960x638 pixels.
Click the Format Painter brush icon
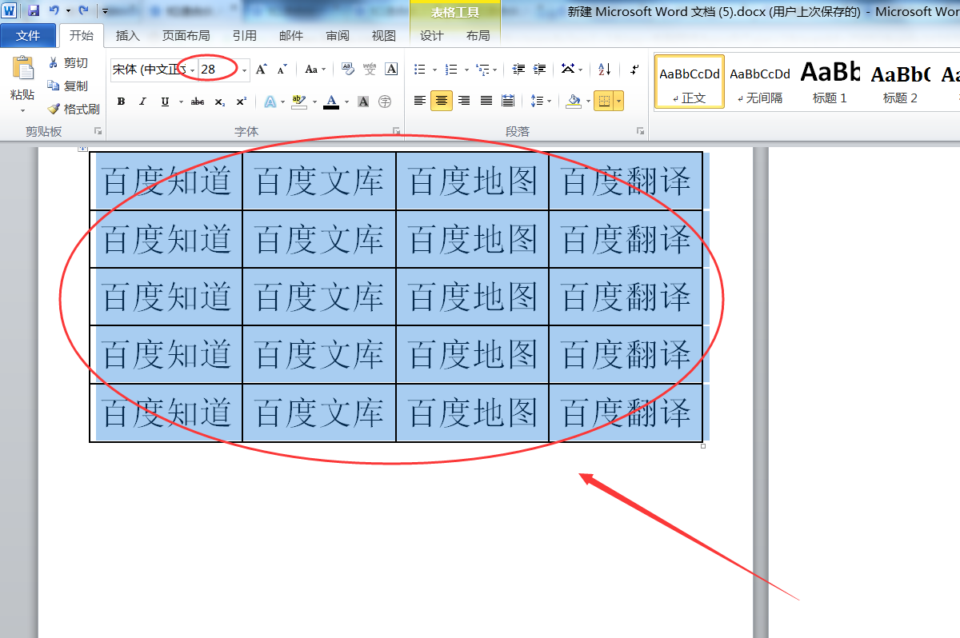54,110
